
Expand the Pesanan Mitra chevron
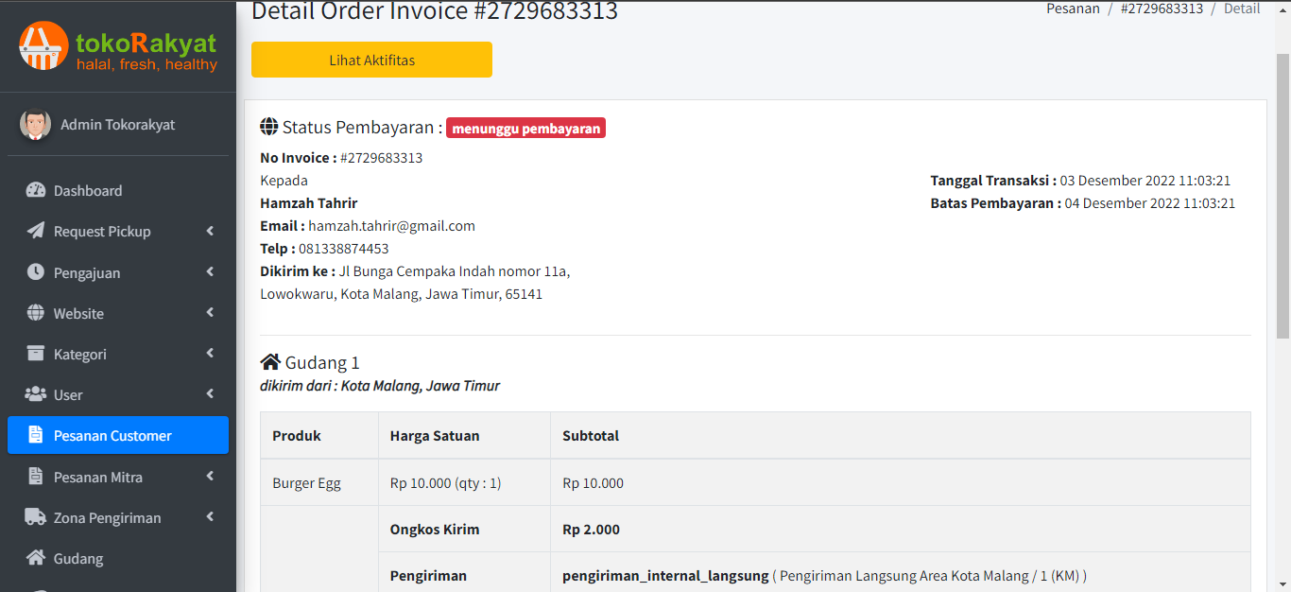click(x=210, y=477)
